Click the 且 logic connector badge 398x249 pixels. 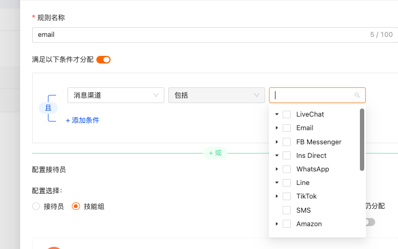coord(48,108)
